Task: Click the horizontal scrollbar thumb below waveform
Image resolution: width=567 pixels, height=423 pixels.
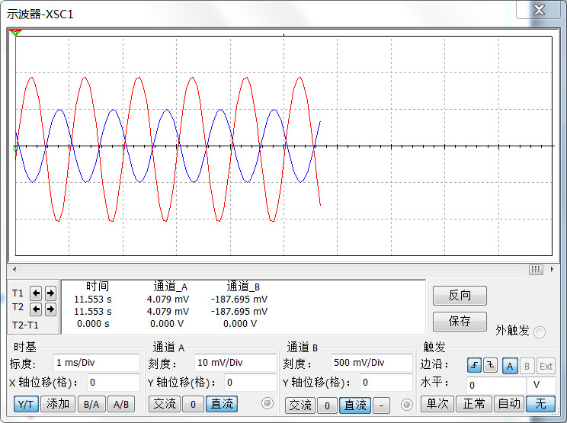Action: click(x=536, y=269)
